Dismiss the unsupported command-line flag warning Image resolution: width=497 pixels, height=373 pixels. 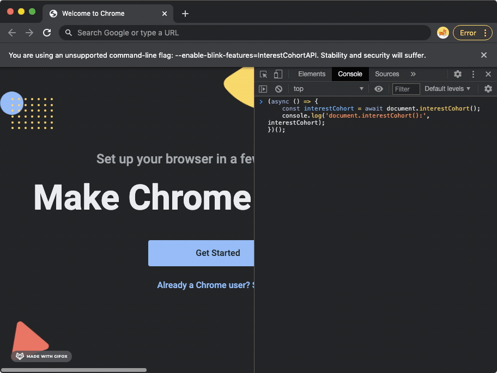[484, 55]
